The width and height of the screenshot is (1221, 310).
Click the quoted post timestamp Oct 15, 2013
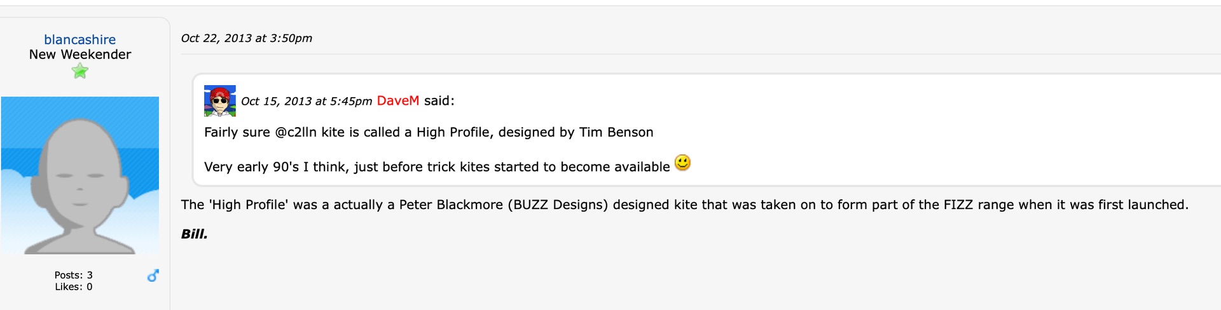coord(306,102)
